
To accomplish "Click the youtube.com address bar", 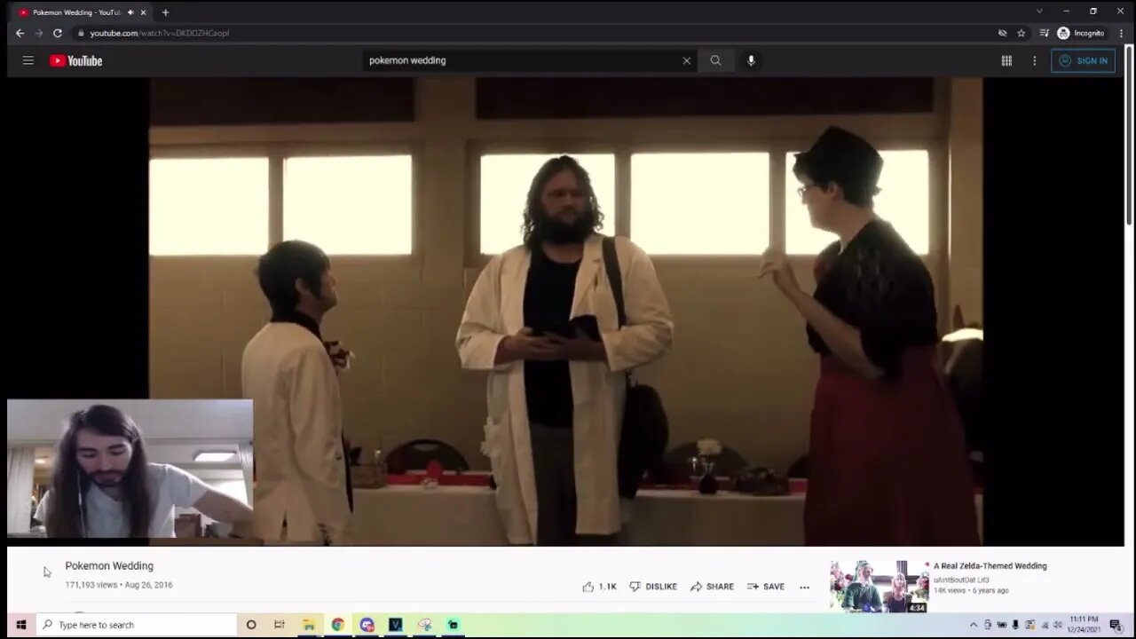I will [532, 33].
